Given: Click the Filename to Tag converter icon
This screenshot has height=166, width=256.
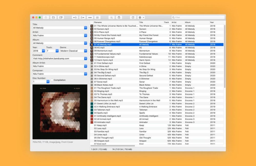Looking at the screenshot, I should 82,17.
